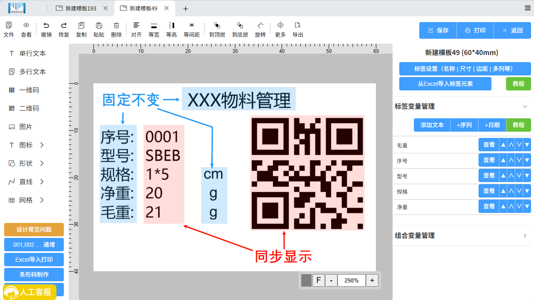Click the gray canvas background color swatch
Viewport: 534px width, 300px height.
point(307,280)
